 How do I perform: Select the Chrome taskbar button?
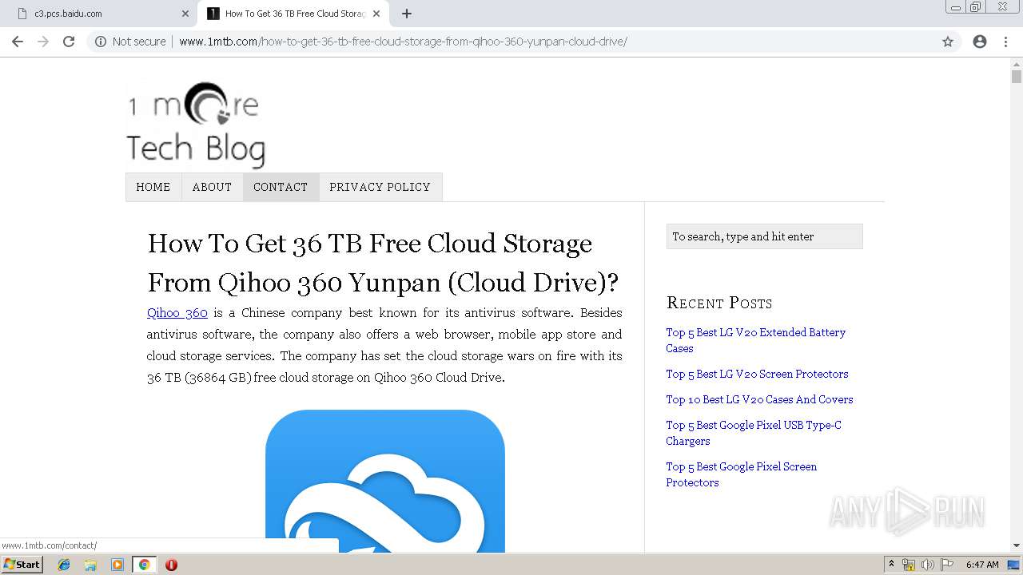click(x=144, y=565)
